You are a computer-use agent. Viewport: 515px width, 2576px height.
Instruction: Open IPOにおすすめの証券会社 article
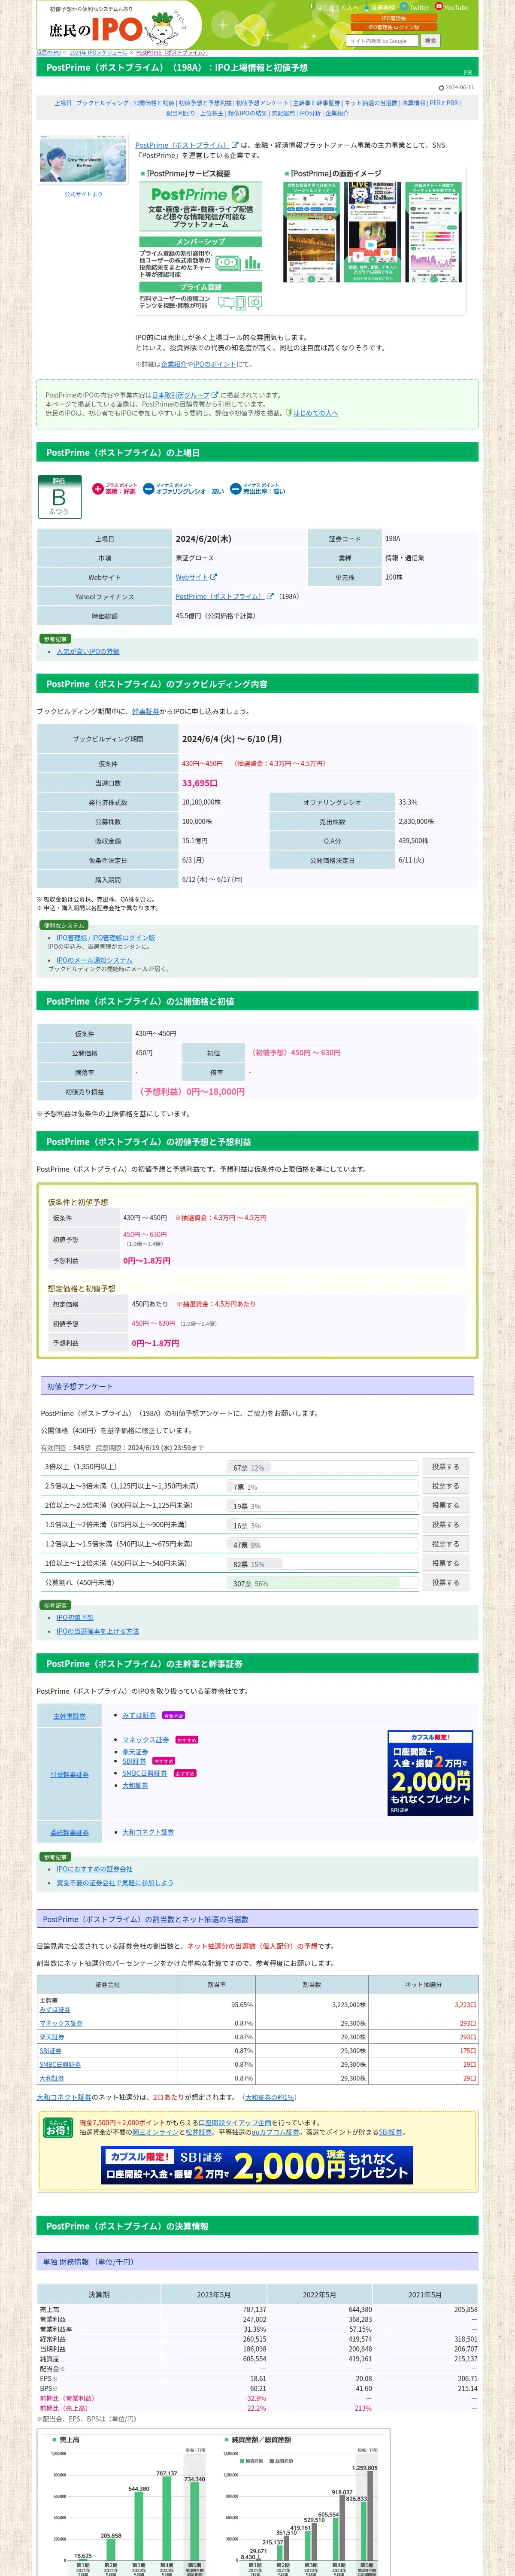(x=94, y=1869)
